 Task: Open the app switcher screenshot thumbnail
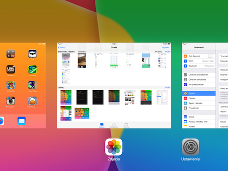66,113
